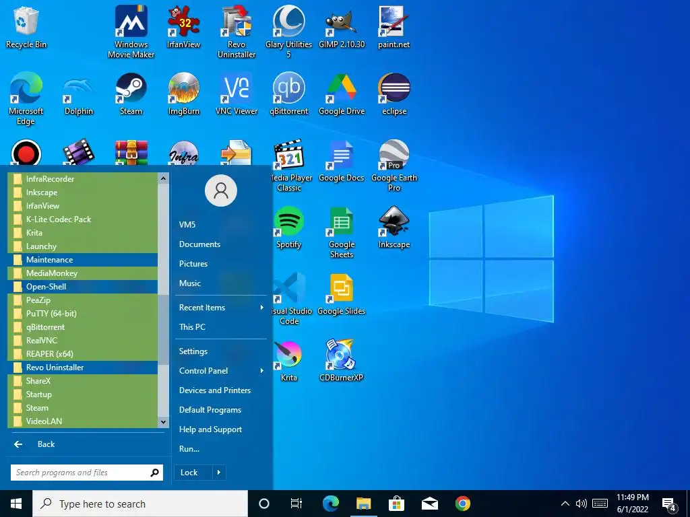Open Documents from the start menu
Screen dimensions: 690x517
[199, 244]
